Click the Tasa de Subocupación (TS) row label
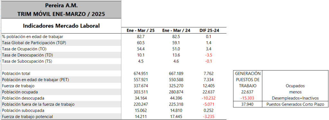This screenshot has height=120, width=329. [x=27, y=61]
